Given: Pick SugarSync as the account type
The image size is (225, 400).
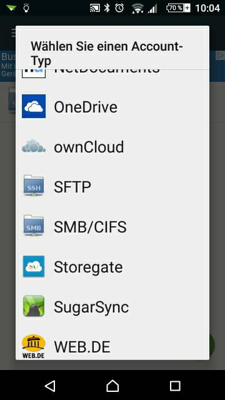Looking at the screenshot, I should point(112,306).
